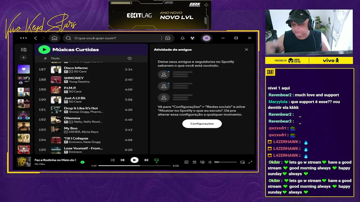
Task: Open the Browse icon in the search bar
Action: (x=168, y=38)
